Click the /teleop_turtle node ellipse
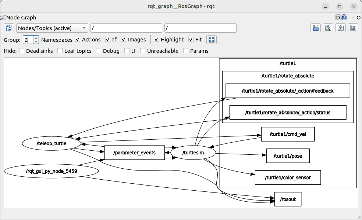This screenshot has height=220, width=362. tap(52, 143)
